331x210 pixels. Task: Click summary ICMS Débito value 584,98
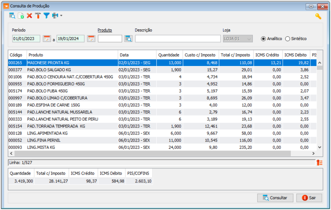pyautogui.click(x=118, y=181)
